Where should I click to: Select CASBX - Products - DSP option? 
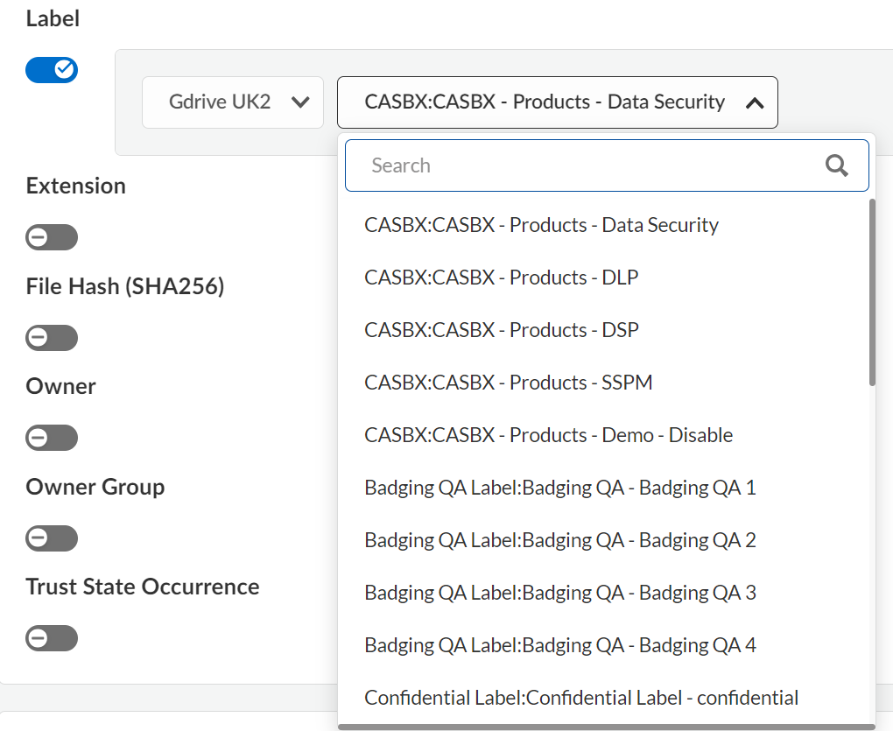[x=501, y=330]
